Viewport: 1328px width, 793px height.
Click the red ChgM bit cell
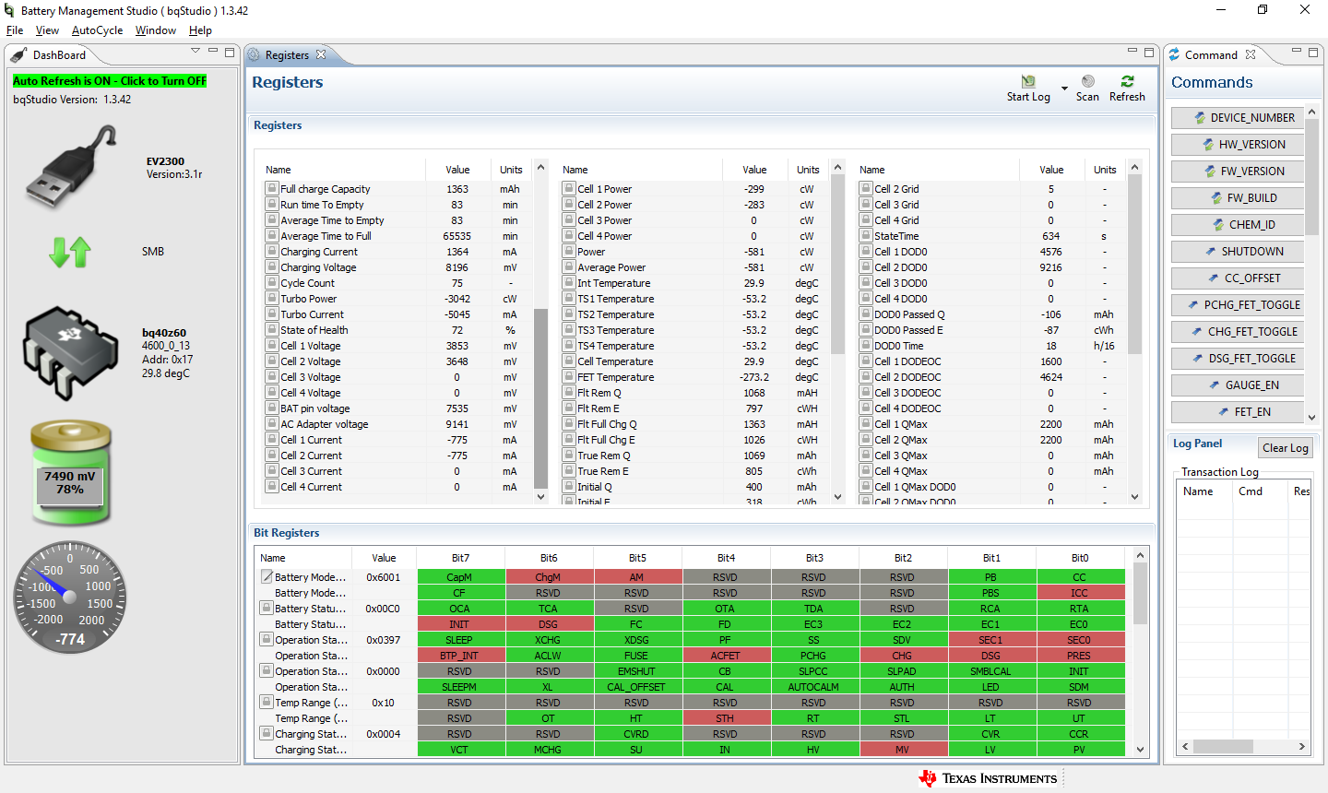pyautogui.click(x=549, y=577)
